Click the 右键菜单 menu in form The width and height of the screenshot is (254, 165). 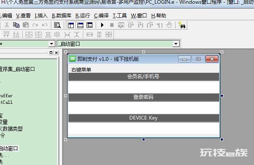pos(81,70)
